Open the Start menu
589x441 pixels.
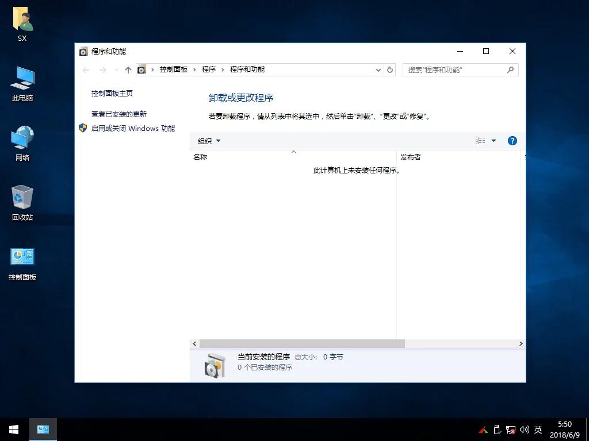pos(13,429)
